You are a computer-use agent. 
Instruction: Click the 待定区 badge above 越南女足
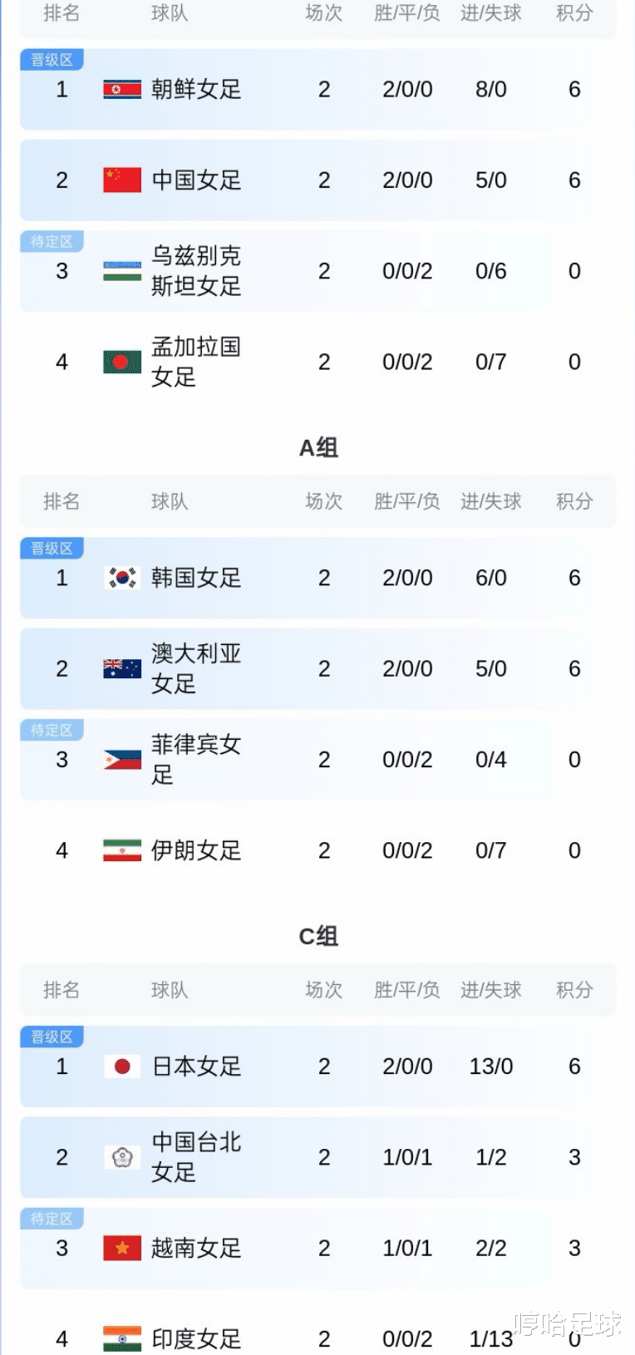(x=52, y=1219)
